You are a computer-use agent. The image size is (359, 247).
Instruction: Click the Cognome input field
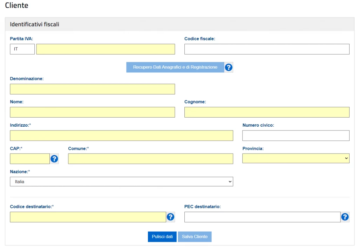[267, 112]
